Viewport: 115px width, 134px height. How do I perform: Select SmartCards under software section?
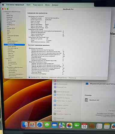[12, 69]
